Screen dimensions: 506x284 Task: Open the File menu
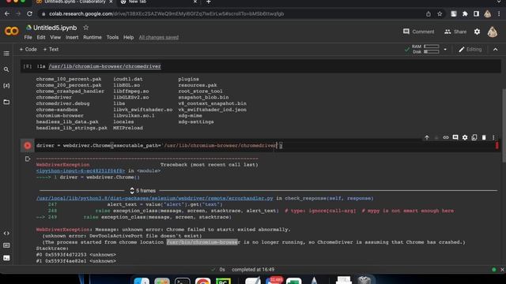28,37
